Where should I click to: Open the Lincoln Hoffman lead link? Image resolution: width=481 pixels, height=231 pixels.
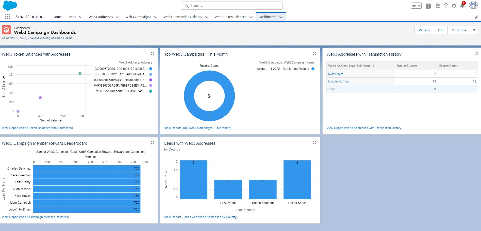coord(339,81)
